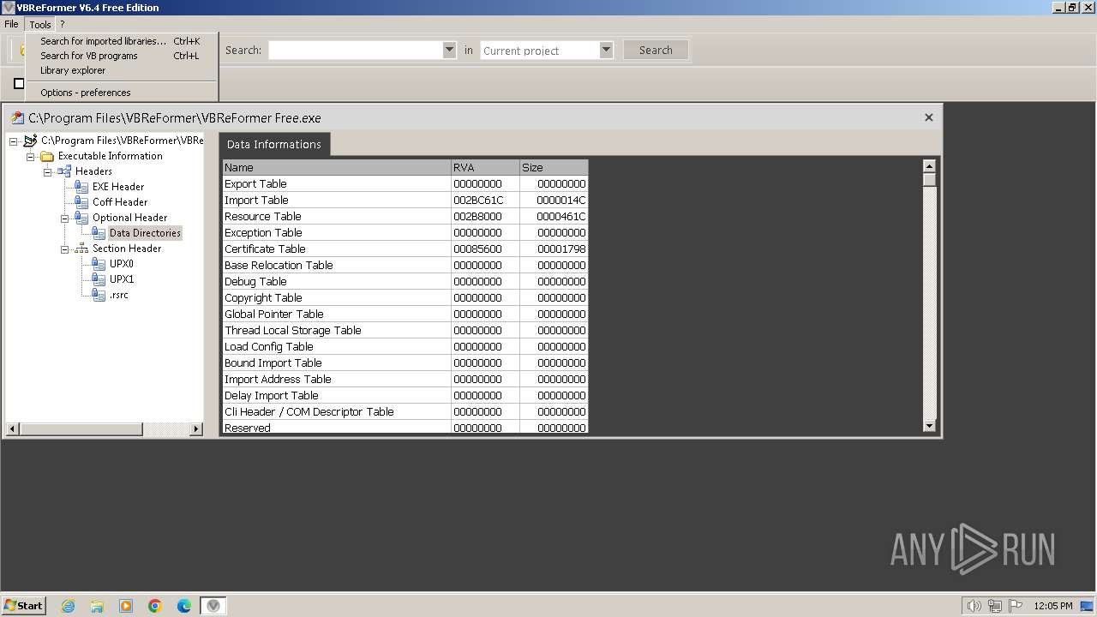Viewport: 1097px width, 617px height.
Task: Select the EXE Header tree item
Action: pos(118,187)
